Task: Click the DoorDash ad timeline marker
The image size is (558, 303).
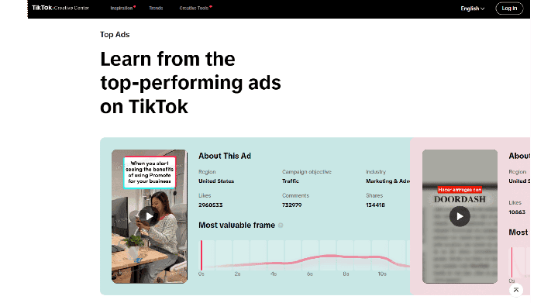Action: 511,263
